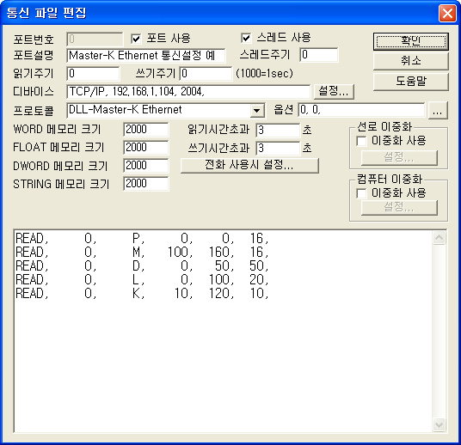Close the 통신 파일 편집 dialog
Image resolution: width=461 pixels, height=445 pixels.
coord(447,13)
